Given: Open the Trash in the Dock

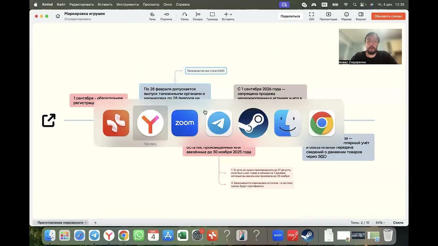Looking at the screenshot, I should pyautogui.click(x=388, y=235).
